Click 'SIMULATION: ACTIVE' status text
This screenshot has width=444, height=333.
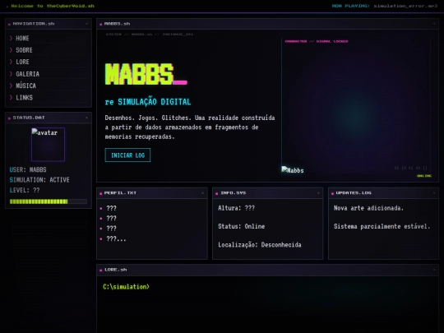tap(39, 180)
